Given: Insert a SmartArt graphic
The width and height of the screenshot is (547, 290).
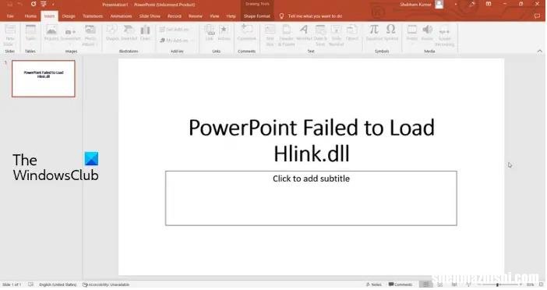Looking at the screenshot, I should coord(129,34).
